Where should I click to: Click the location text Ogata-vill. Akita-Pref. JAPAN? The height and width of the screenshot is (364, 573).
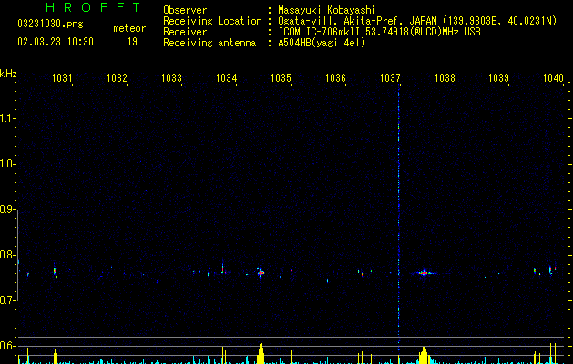(x=357, y=21)
